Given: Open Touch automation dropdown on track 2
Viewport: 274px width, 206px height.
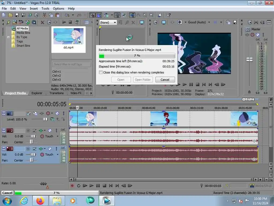Looking at the screenshot, I should (x=58, y=136).
